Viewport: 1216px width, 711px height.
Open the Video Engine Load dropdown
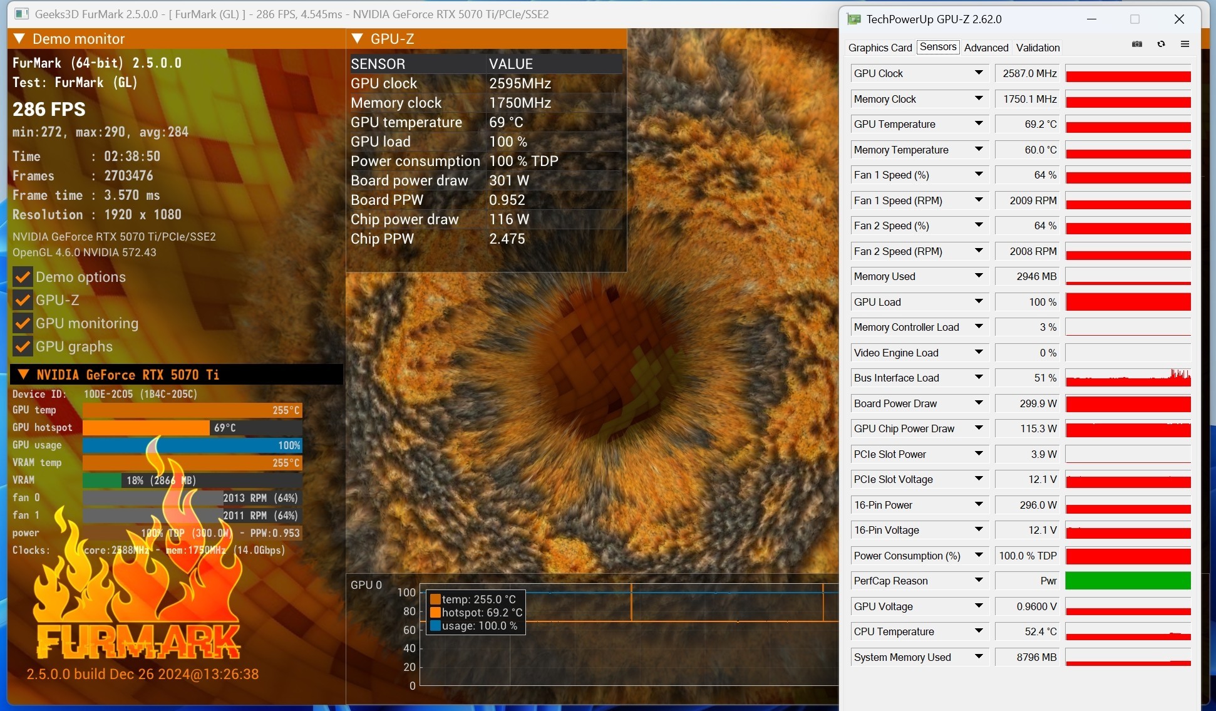point(979,353)
